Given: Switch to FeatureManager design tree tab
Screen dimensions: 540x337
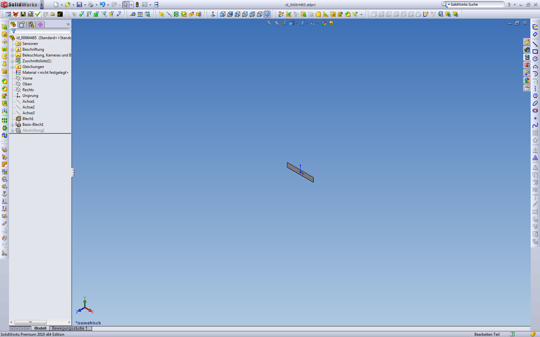Looking at the screenshot, I should [13, 24].
